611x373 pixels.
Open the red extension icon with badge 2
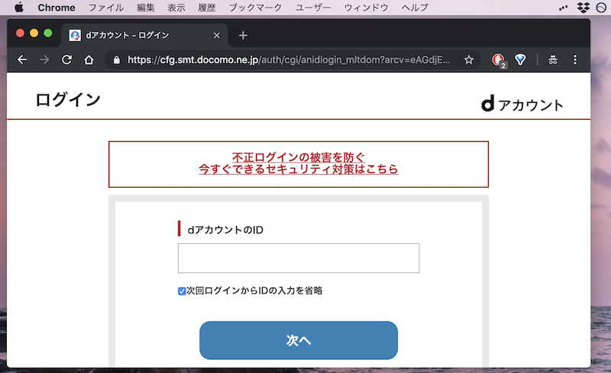coord(498,59)
